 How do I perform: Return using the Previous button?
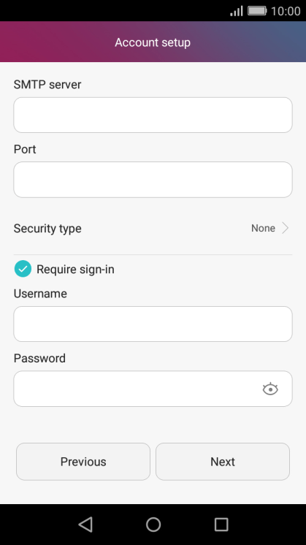coord(83,462)
